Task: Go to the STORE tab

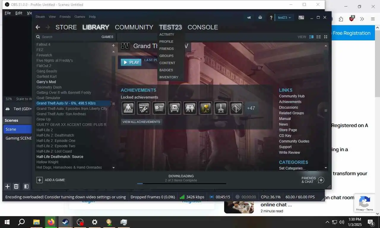Action: click(x=66, y=27)
